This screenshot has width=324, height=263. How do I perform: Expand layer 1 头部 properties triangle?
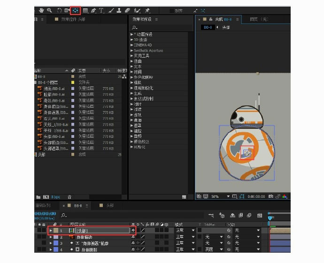(51, 230)
